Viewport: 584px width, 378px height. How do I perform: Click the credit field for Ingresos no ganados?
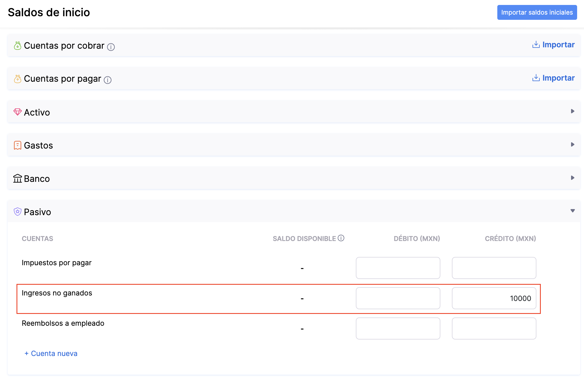pos(494,298)
